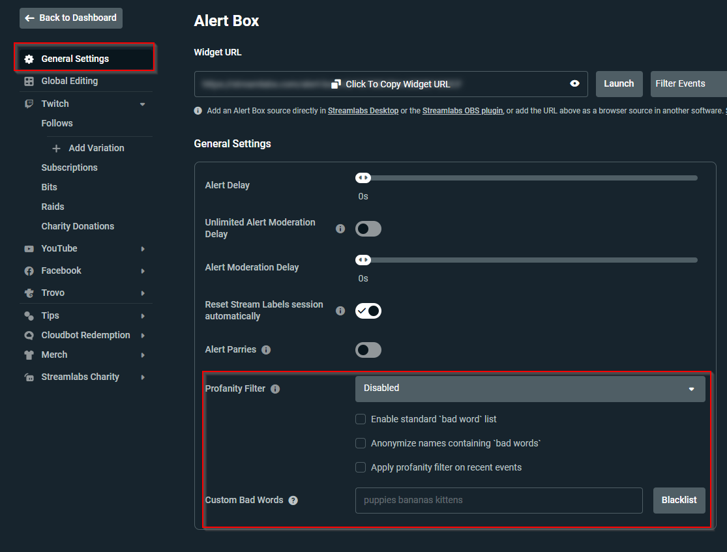Click the eye icon to reveal Widget URL
This screenshot has height=552, width=727.
click(574, 83)
